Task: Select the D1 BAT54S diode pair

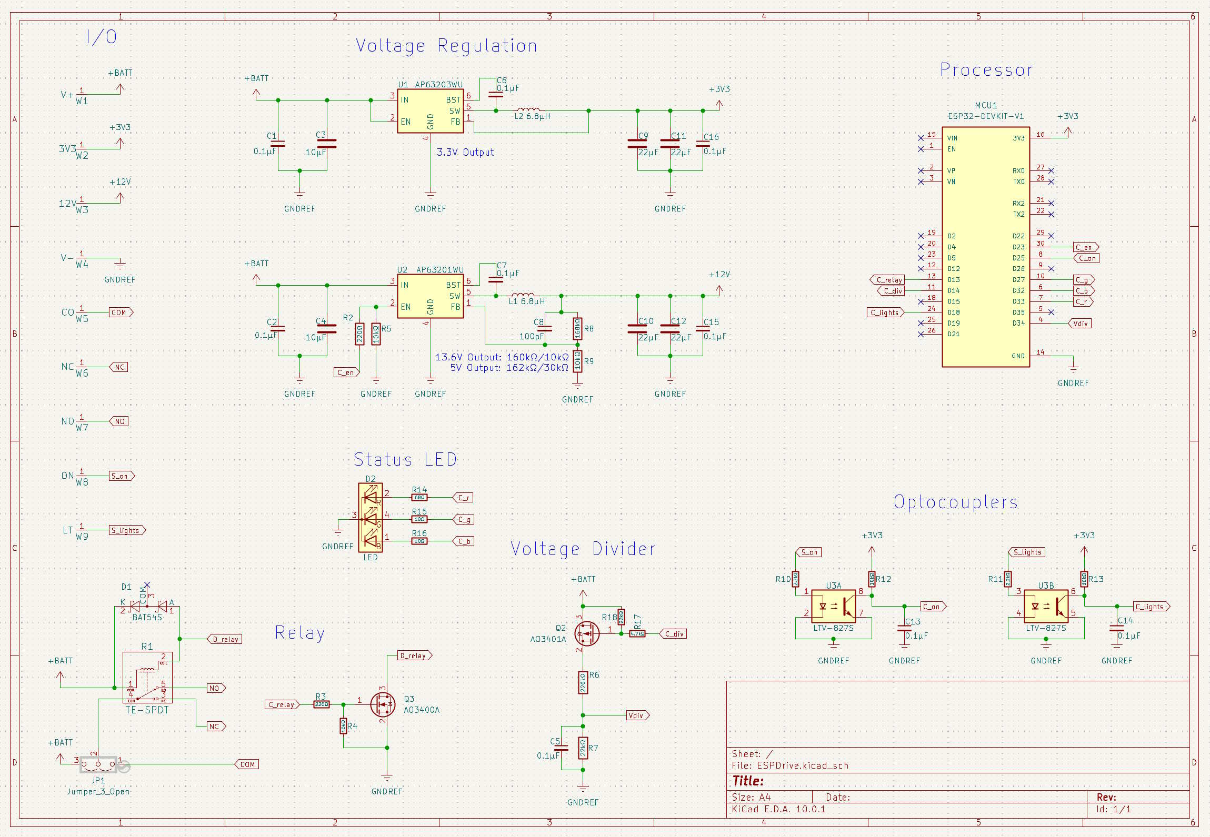Action: pos(147,607)
